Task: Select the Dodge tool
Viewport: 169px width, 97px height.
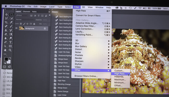Action: point(10,38)
